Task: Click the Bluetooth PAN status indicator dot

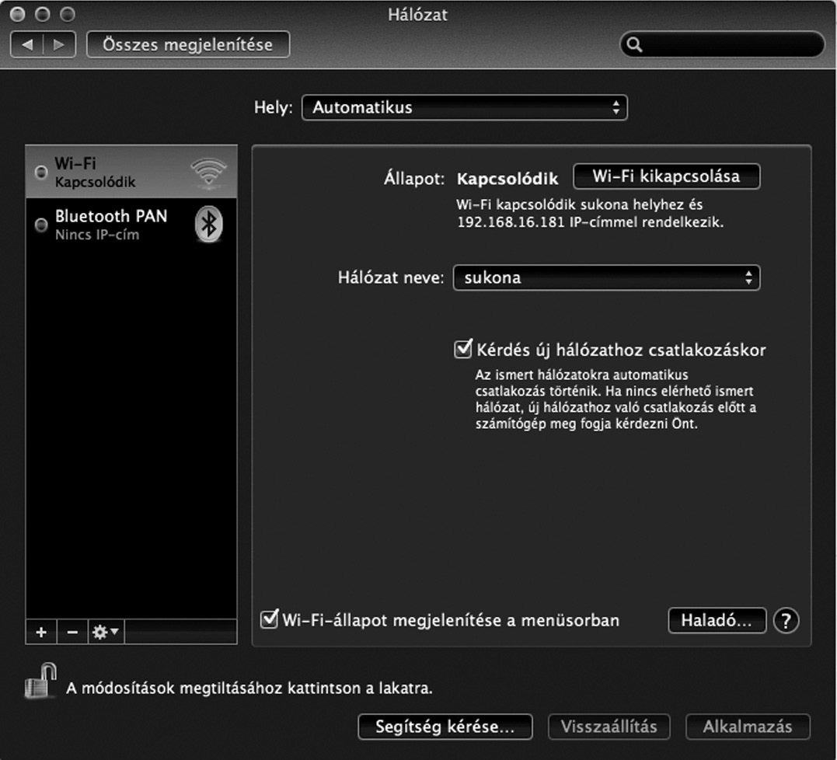Action: pos(41,225)
